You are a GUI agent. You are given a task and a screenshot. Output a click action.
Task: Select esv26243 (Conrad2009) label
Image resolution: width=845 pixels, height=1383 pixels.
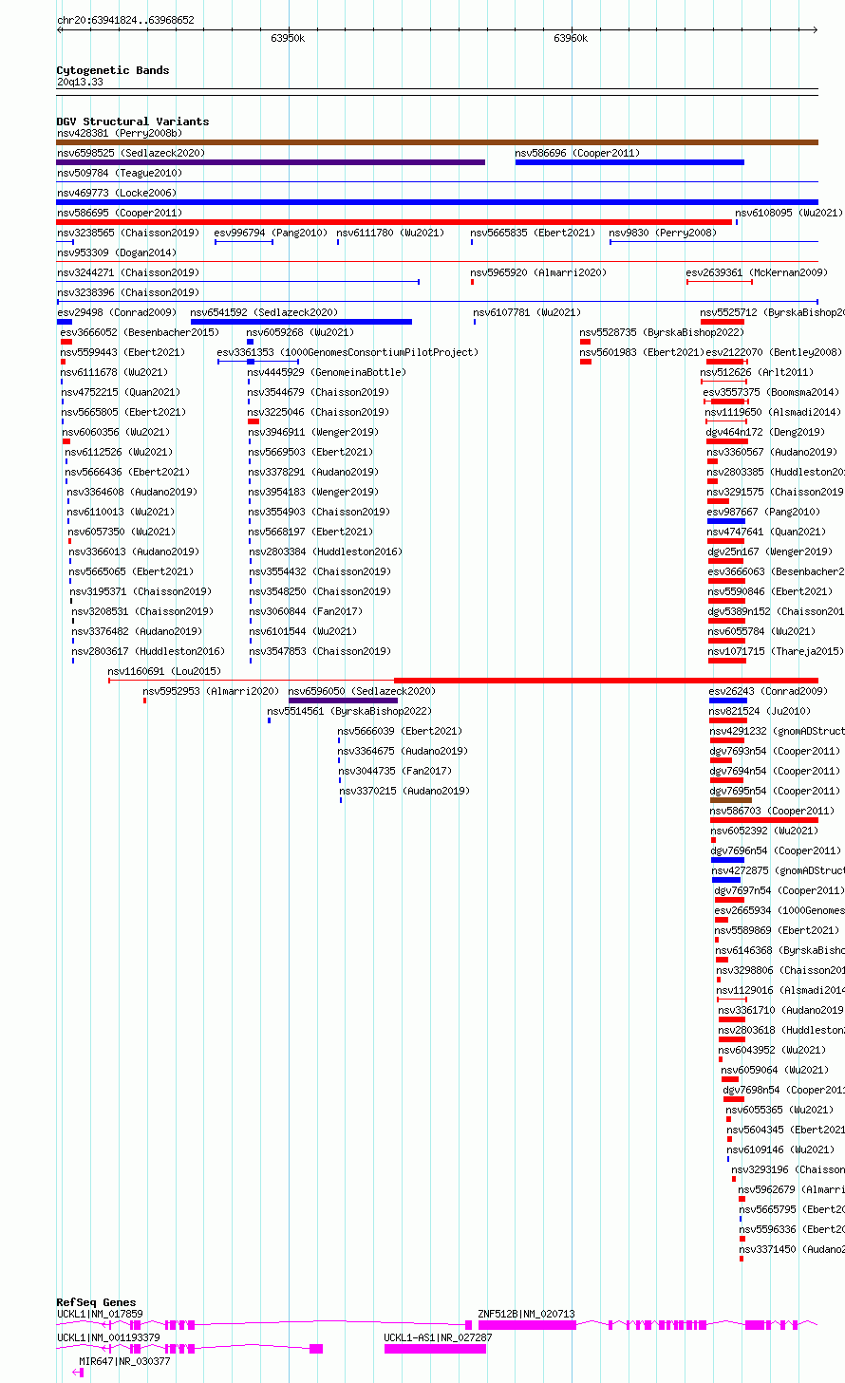tap(768, 691)
